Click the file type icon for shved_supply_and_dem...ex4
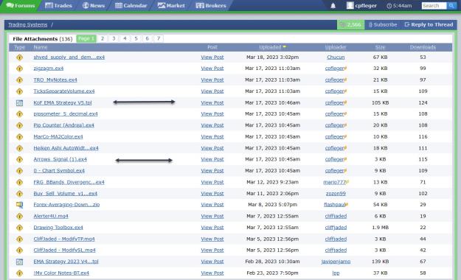 (19, 57)
